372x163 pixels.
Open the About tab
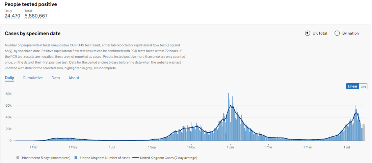point(74,78)
